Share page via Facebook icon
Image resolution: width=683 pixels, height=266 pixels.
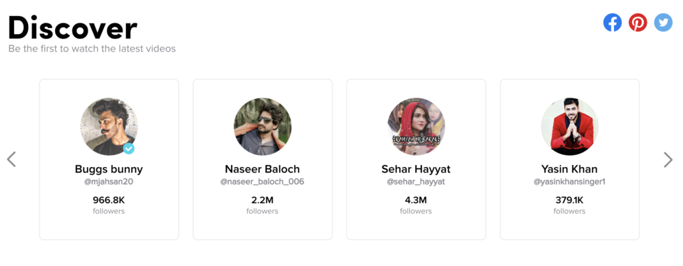click(612, 23)
